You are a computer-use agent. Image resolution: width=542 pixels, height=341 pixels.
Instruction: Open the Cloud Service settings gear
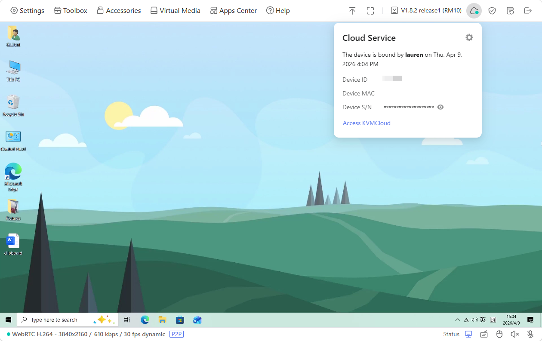[469, 37]
